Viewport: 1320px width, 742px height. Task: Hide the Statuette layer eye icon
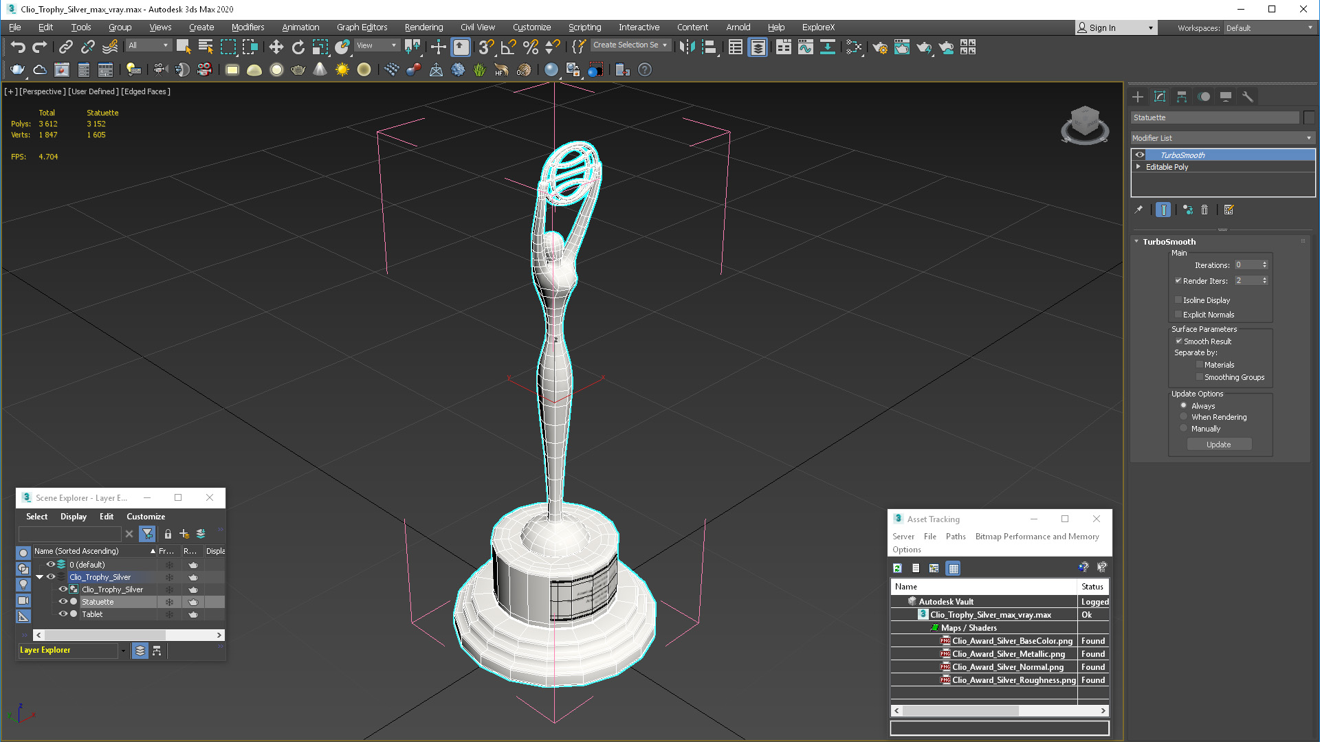click(x=63, y=601)
